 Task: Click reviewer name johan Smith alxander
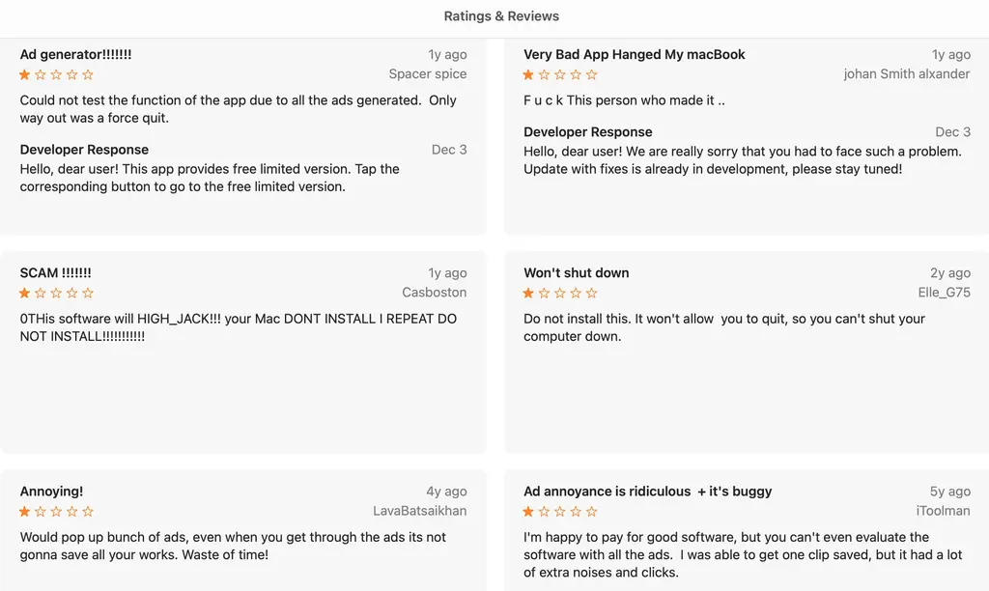906,74
